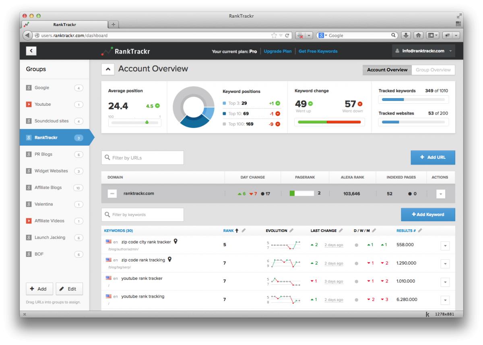Click the RankTrackr logo
Viewport: 483px width, 345px height.
pyautogui.click(x=126, y=51)
